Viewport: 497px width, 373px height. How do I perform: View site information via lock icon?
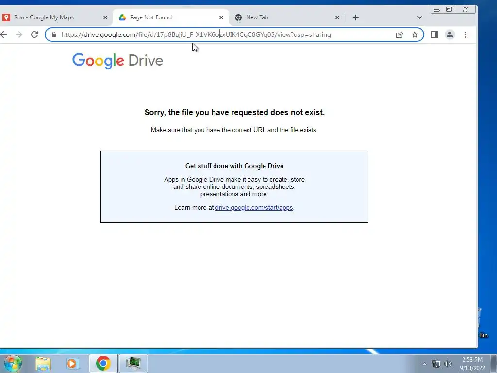click(x=54, y=34)
